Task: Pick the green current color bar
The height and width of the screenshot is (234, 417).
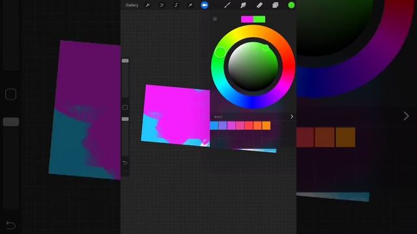Action: [259, 19]
